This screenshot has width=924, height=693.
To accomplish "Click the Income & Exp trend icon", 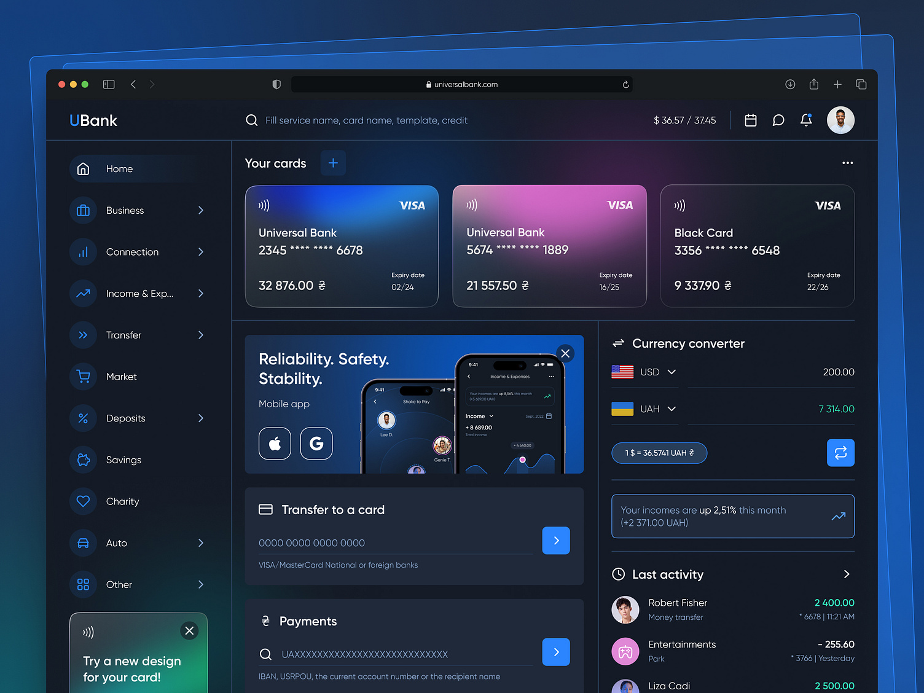I will coord(84,294).
